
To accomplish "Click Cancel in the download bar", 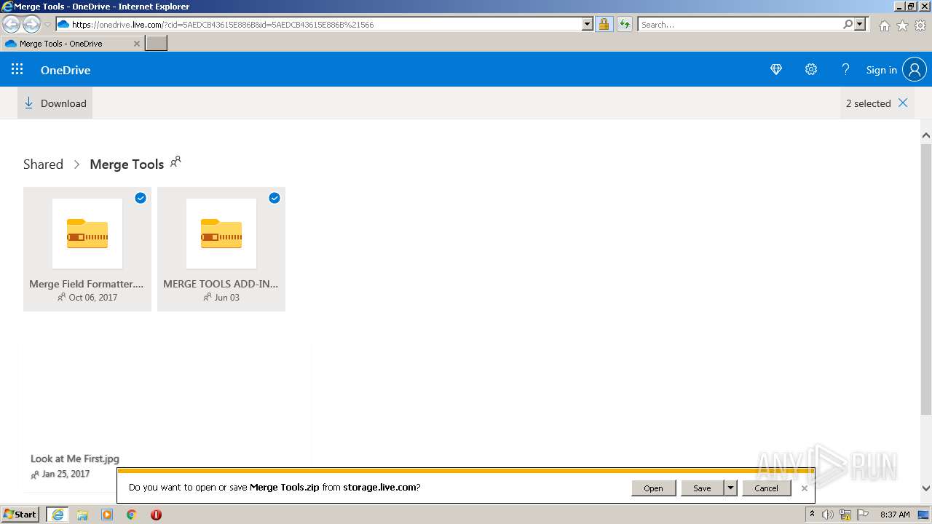I will pyautogui.click(x=766, y=488).
